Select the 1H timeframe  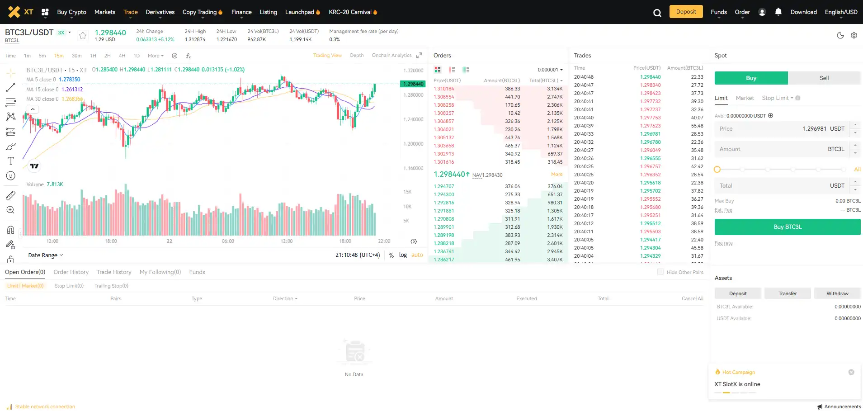93,56
